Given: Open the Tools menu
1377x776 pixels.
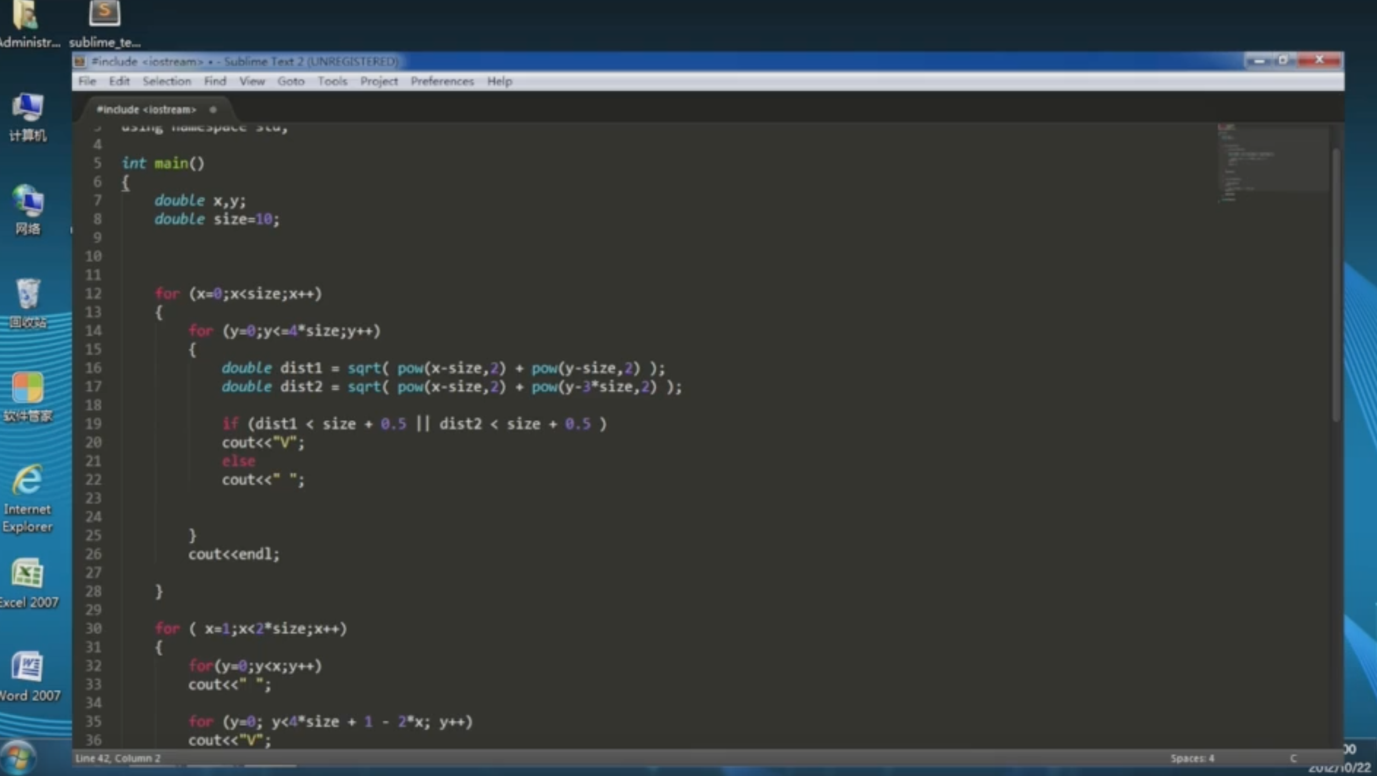Looking at the screenshot, I should point(332,81).
